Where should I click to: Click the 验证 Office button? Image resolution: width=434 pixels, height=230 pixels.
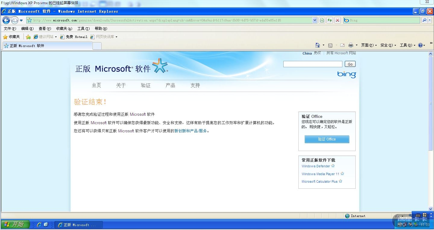[327, 139]
